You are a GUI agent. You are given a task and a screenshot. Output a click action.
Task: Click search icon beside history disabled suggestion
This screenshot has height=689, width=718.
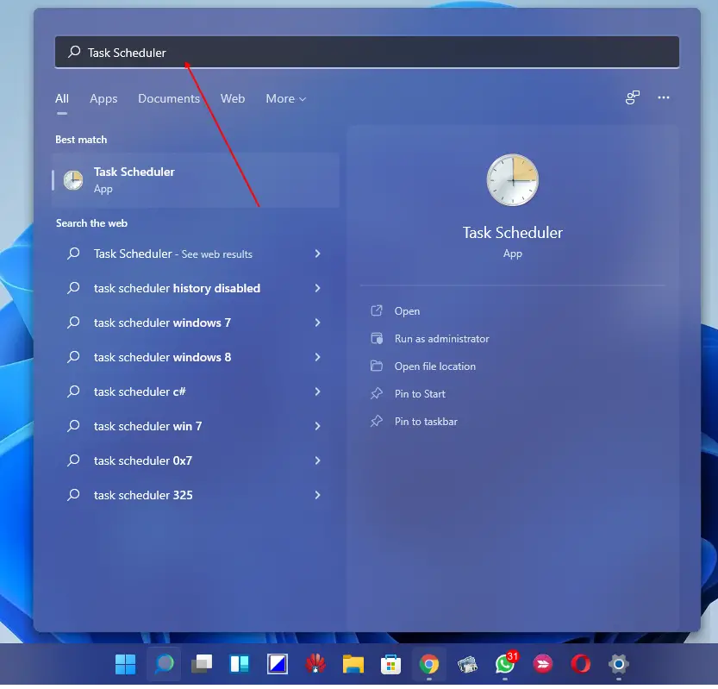click(73, 288)
